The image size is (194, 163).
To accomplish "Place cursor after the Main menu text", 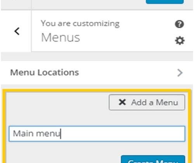I will tap(61, 134).
